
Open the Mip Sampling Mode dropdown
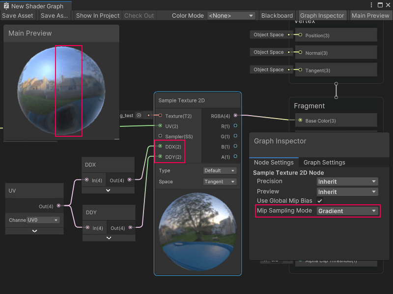click(x=347, y=211)
